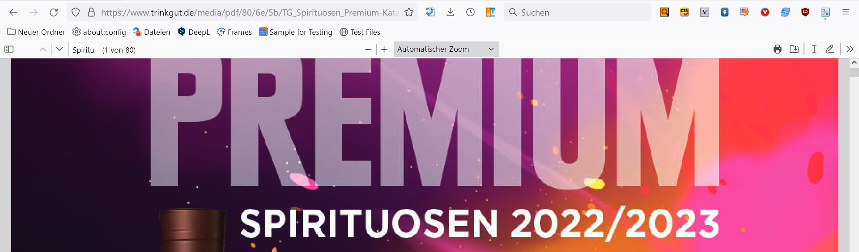The width and height of the screenshot is (859, 252).
Task: Click the PDF page number field
Action: click(x=84, y=50)
